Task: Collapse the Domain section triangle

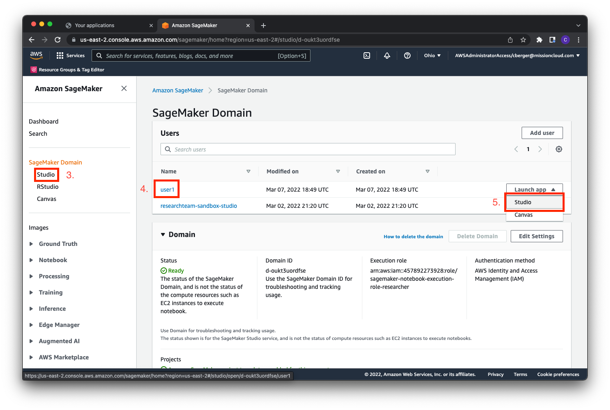Action: click(x=163, y=235)
